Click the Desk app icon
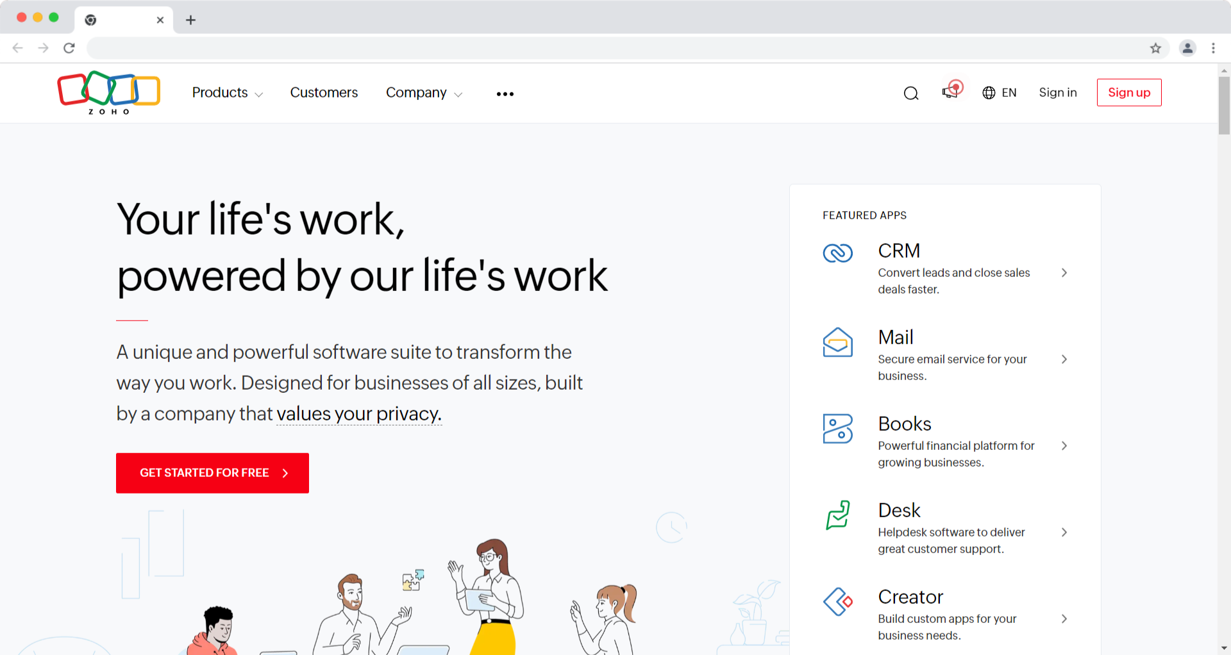Screen dimensions: 1231x655 pos(838,515)
